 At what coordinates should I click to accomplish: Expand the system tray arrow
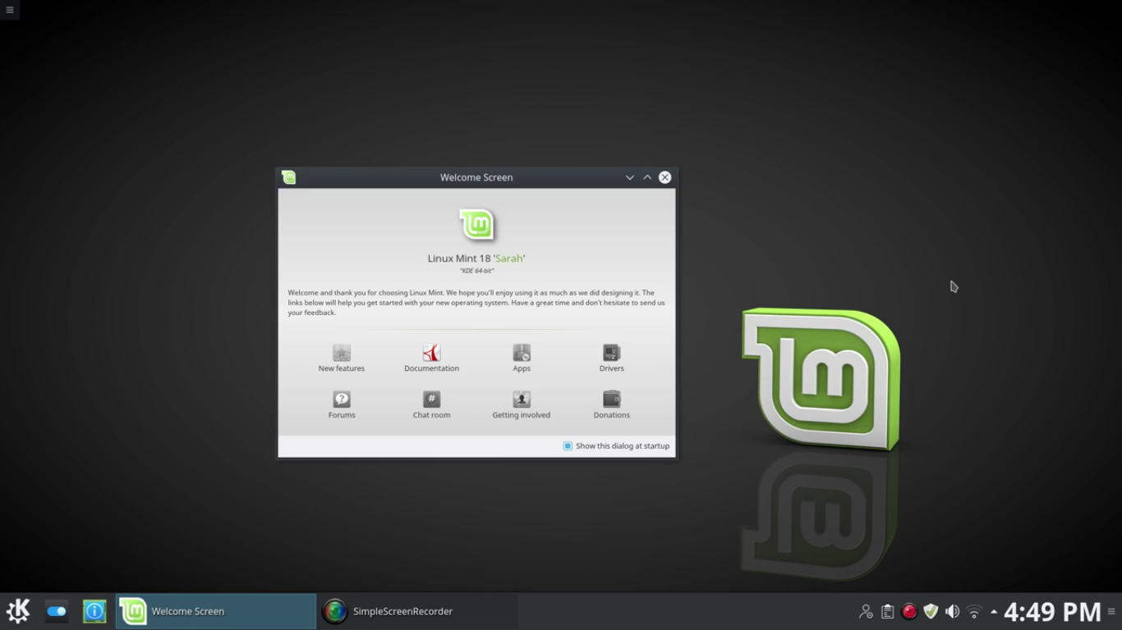coord(994,611)
